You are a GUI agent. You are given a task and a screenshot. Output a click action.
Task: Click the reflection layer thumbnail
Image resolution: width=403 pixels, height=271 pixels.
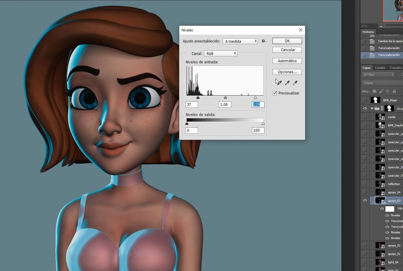point(380,184)
